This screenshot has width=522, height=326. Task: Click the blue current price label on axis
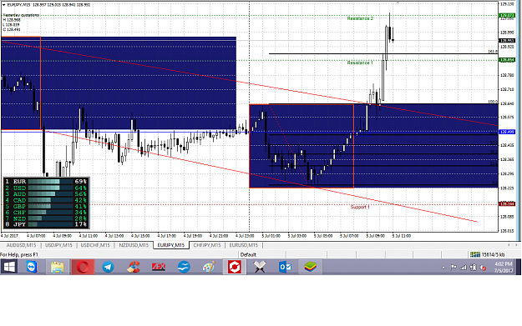(507, 132)
